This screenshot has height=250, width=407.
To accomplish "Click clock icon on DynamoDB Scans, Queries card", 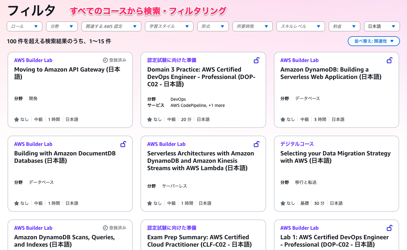I will [x=105, y=228].
